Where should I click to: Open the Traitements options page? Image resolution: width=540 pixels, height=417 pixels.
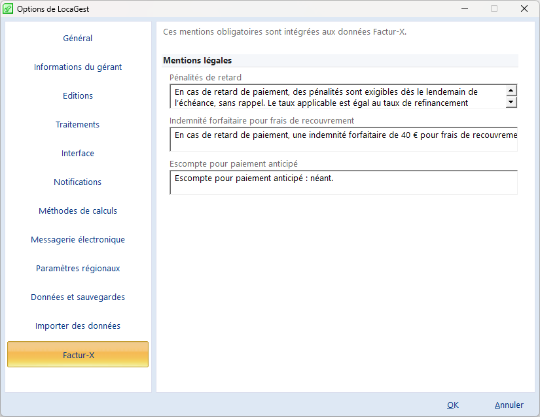[77, 124]
